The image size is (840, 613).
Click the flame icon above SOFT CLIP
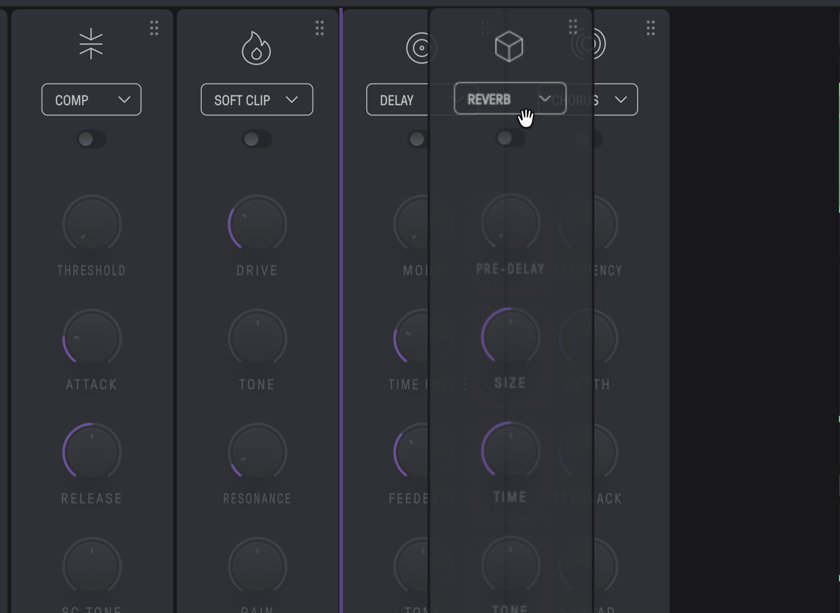pyautogui.click(x=257, y=48)
